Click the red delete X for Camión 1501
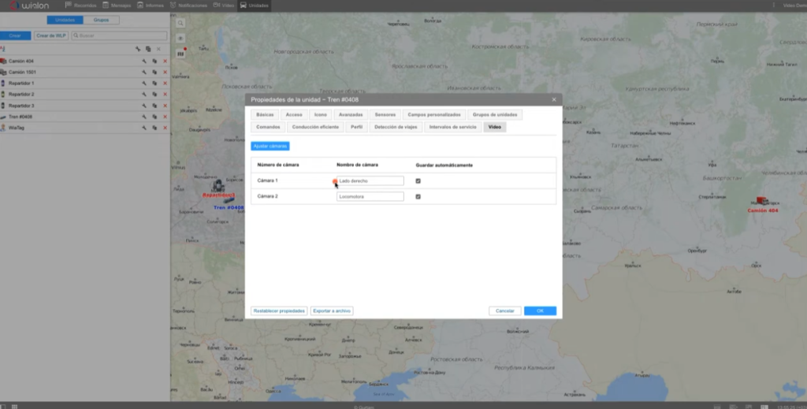 165,73
